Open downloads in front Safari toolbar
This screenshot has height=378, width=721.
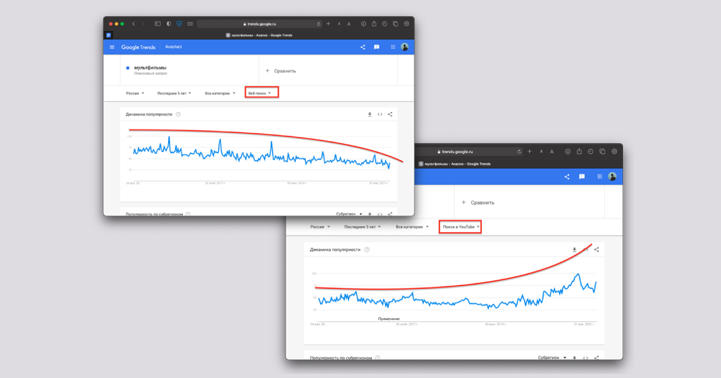(x=363, y=24)
